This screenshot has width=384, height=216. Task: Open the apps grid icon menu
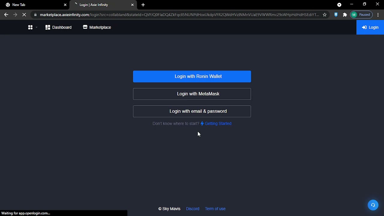(30, 27)
